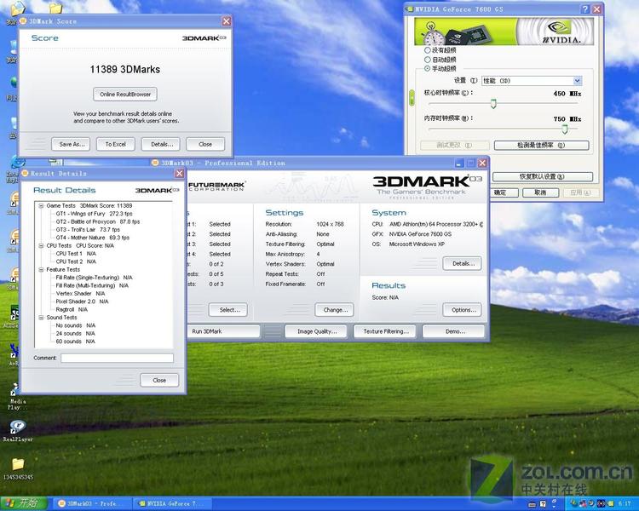Select GT4 - Mother Nature row
The image size is (639, 511).
(93, 238)
